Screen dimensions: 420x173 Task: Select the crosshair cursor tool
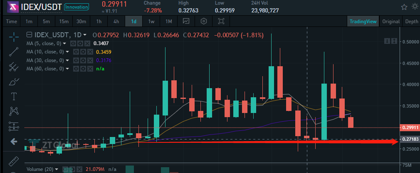14,37
